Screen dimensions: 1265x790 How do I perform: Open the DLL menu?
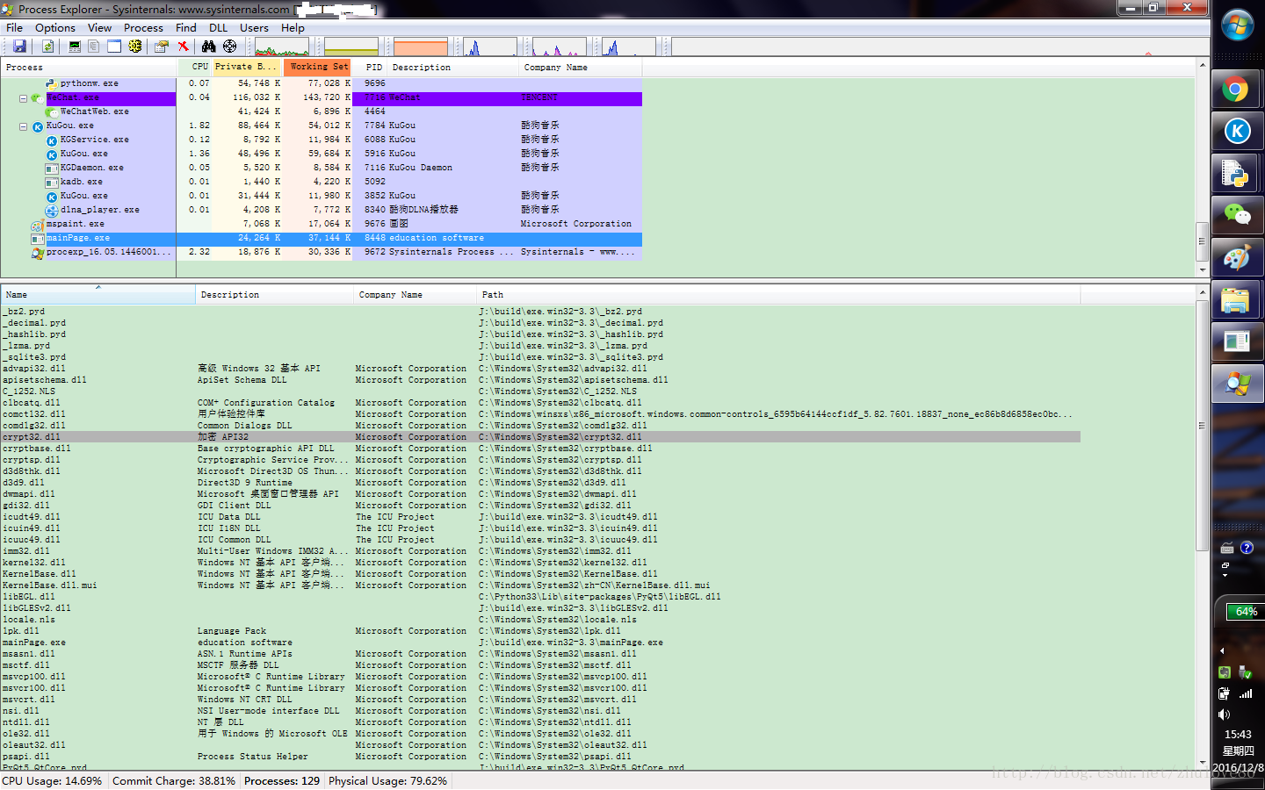[x=219, y=28]
